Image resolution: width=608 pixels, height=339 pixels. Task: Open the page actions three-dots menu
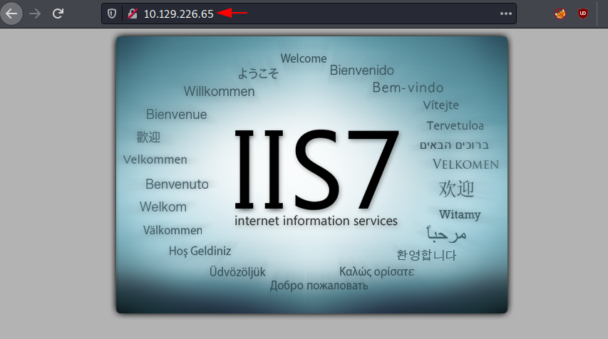click(x=505, y=14)
